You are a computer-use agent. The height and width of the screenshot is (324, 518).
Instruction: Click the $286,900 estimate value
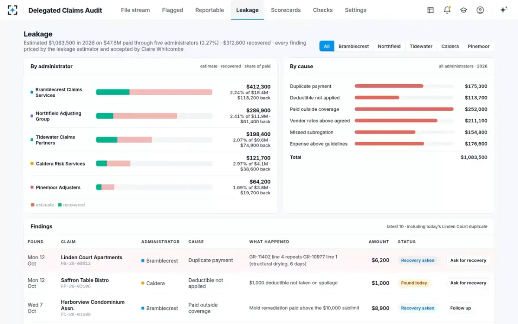(258, 111)
